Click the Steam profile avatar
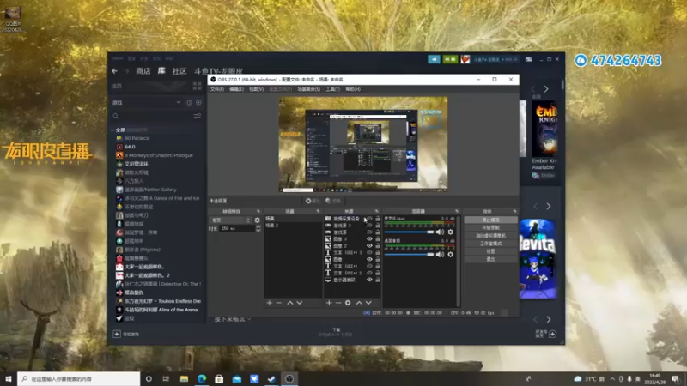687x386 pixels. tap(465, 59)
